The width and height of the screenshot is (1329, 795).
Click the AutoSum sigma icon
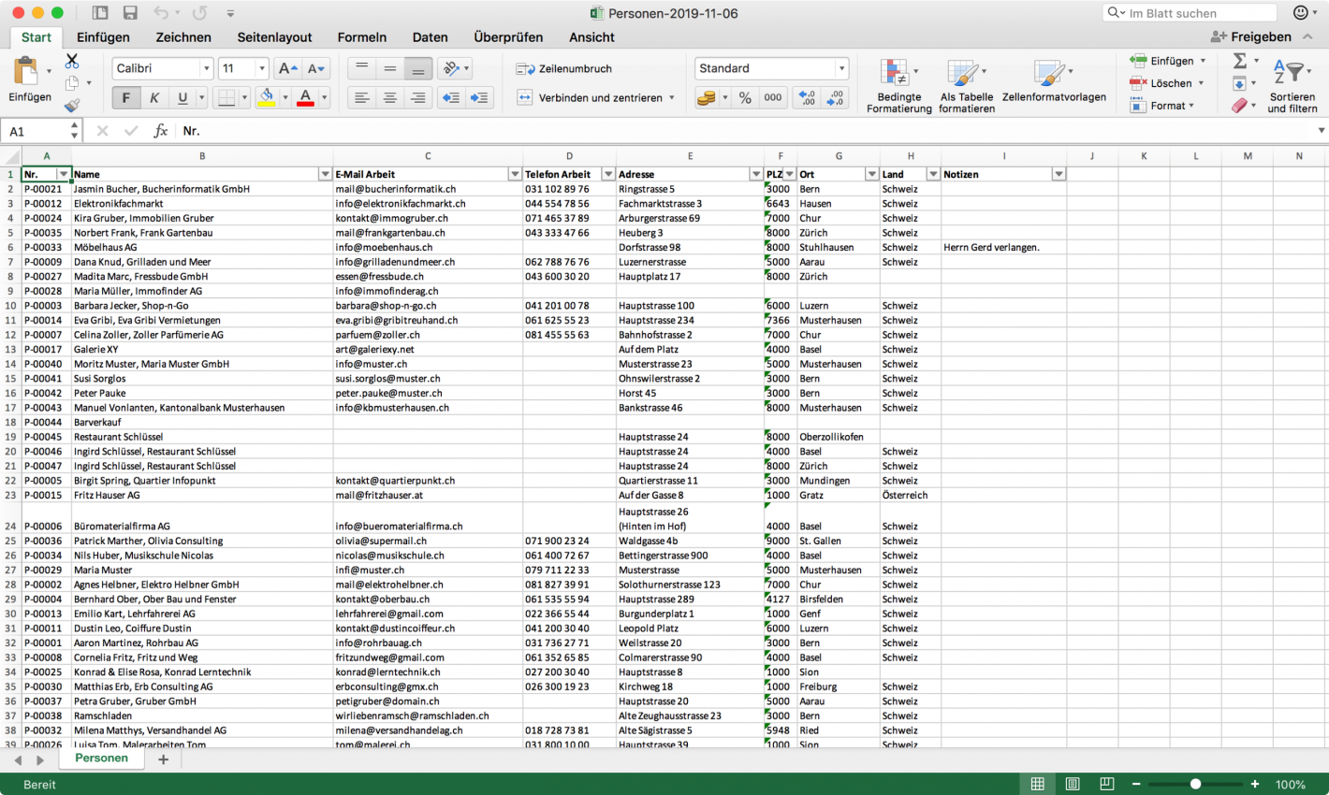coord(1239,60)
